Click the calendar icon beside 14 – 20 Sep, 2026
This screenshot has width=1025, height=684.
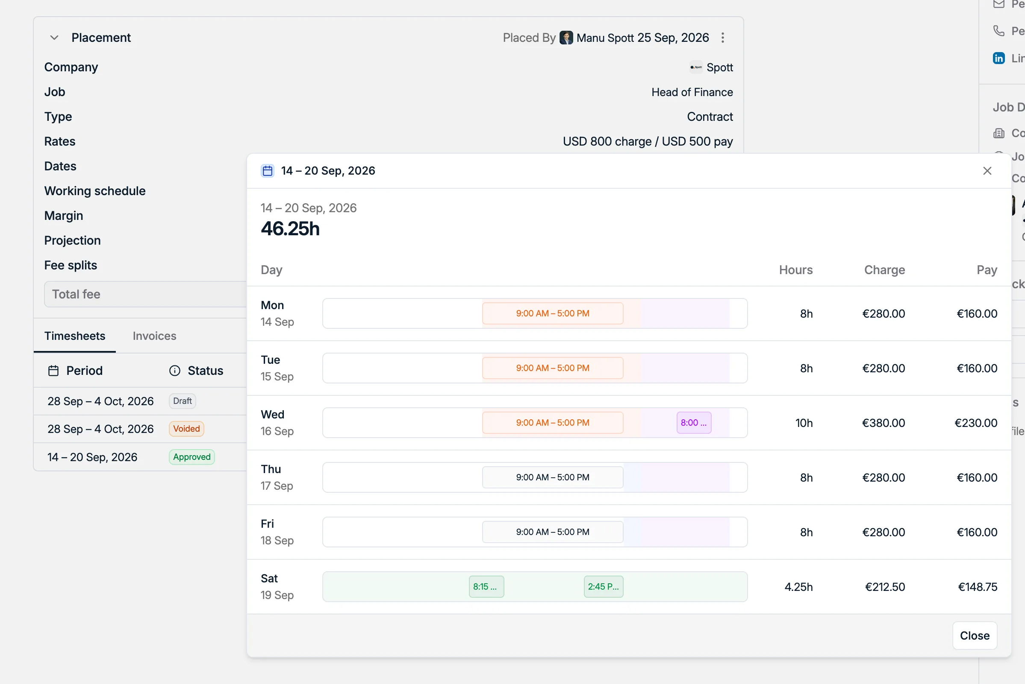(267, 170)
